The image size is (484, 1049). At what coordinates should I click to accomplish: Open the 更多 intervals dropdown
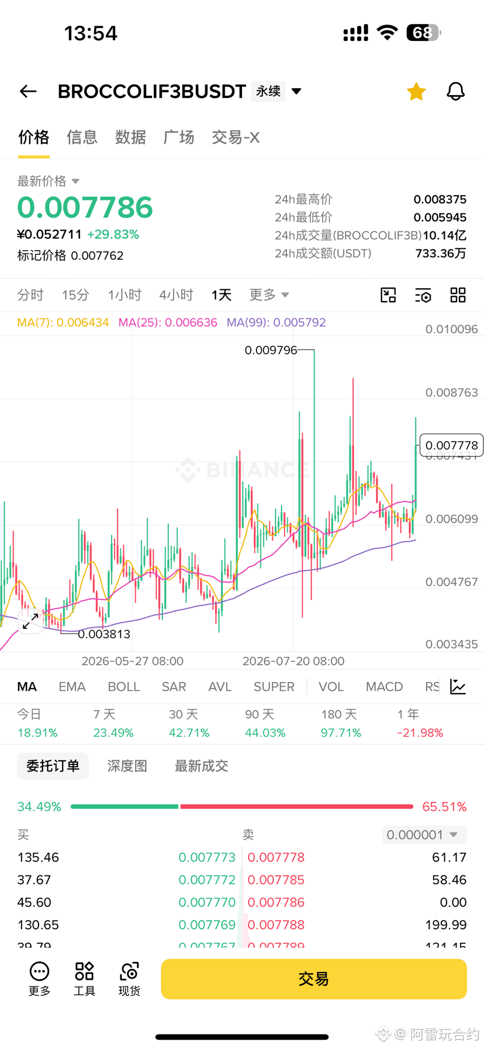269,295
